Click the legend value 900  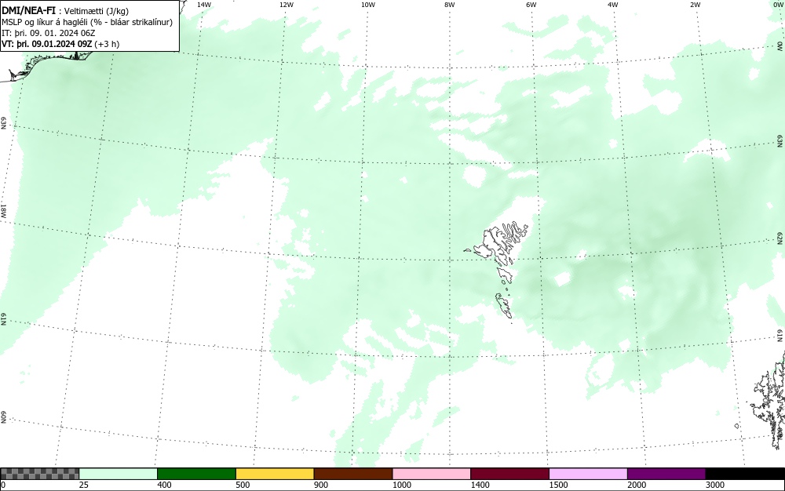tap(321, 485)
